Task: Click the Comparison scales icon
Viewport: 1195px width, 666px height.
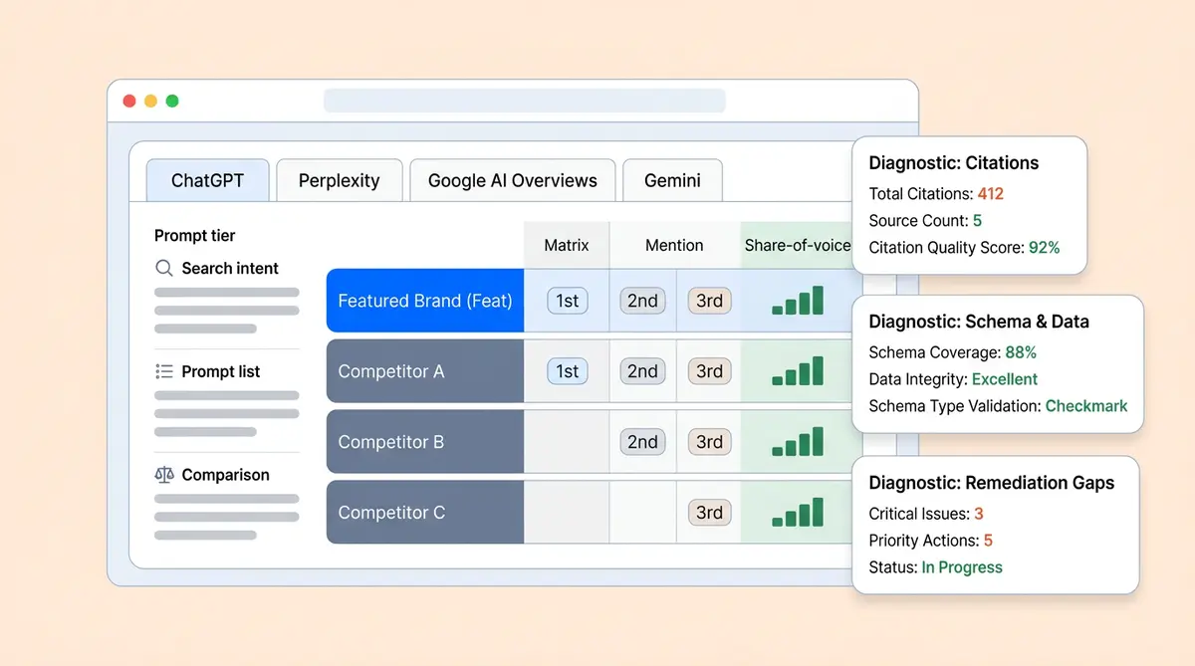Action: [165, 475]
